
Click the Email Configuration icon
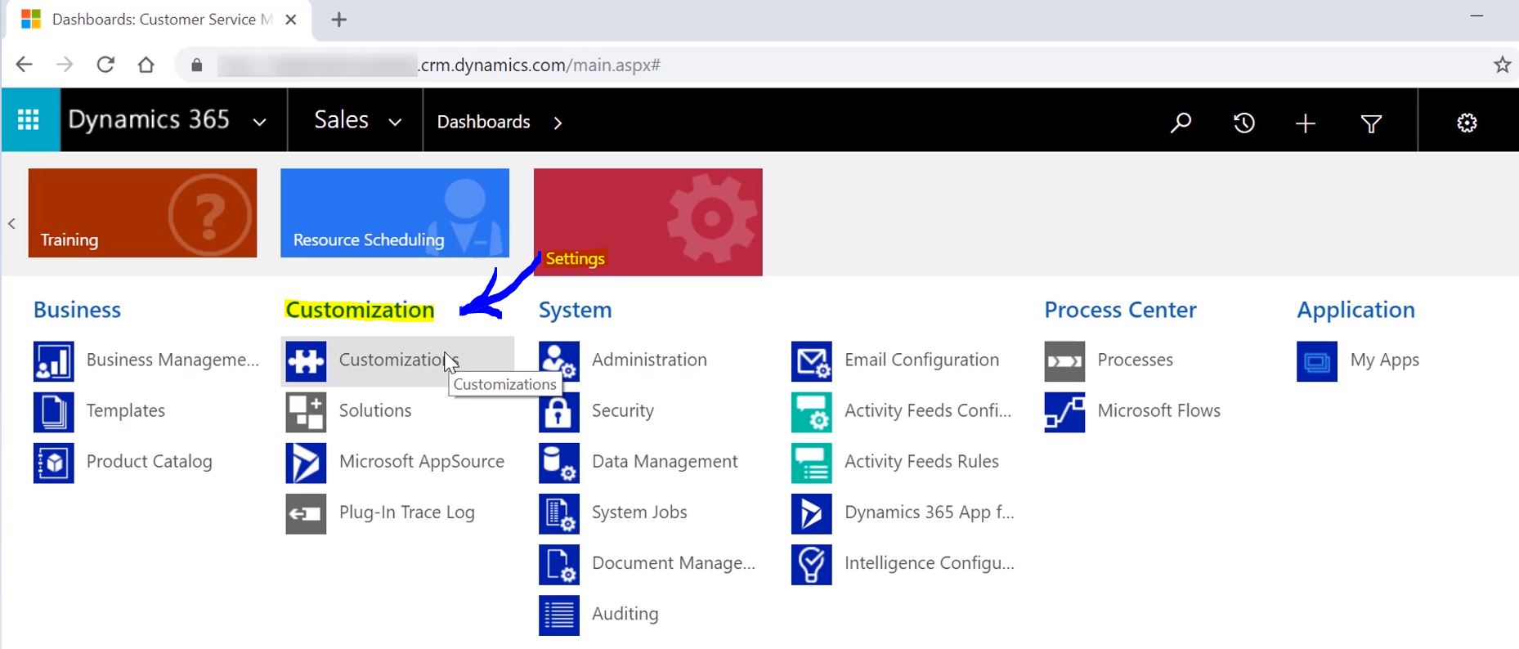click(811, 361)
